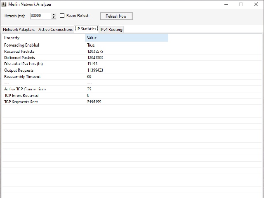Click the Delivered Packets value 12045503
Image resolution: width=264 pixels, height=198 pixels.
click(95, 58)
